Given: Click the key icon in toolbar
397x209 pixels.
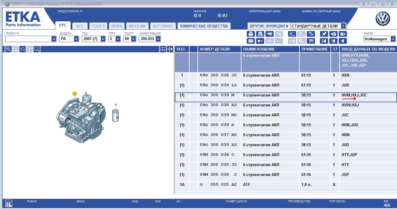Looking at the screenshot, I should point(260,41).
